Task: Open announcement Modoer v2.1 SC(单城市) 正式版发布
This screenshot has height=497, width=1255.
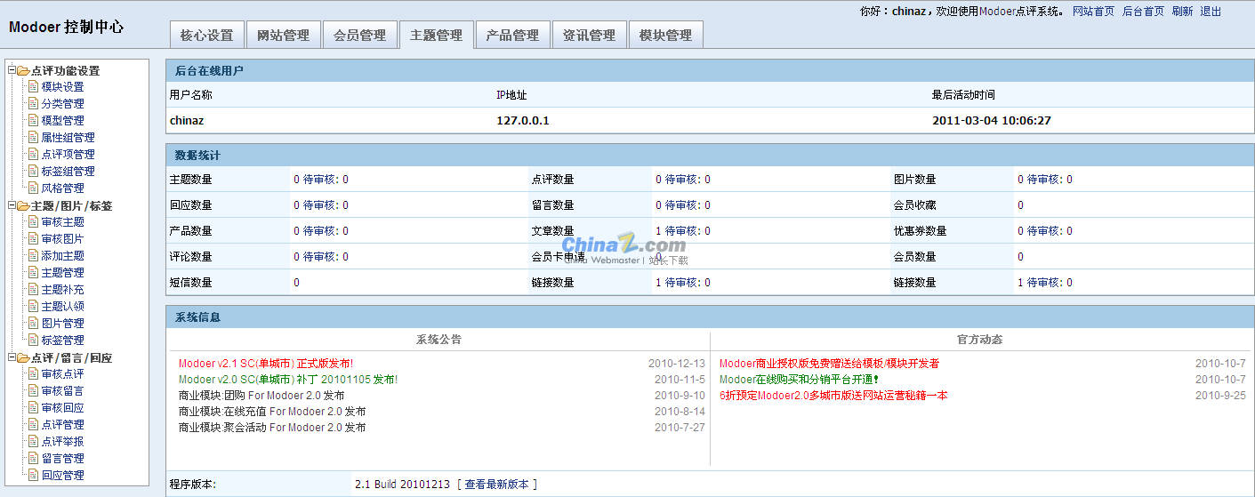Action: [266, 364]
